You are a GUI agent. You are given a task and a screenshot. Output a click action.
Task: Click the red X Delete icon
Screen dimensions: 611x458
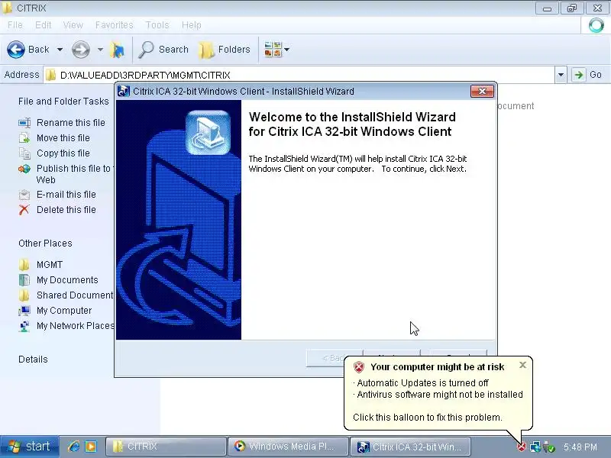tap(24, 210)
